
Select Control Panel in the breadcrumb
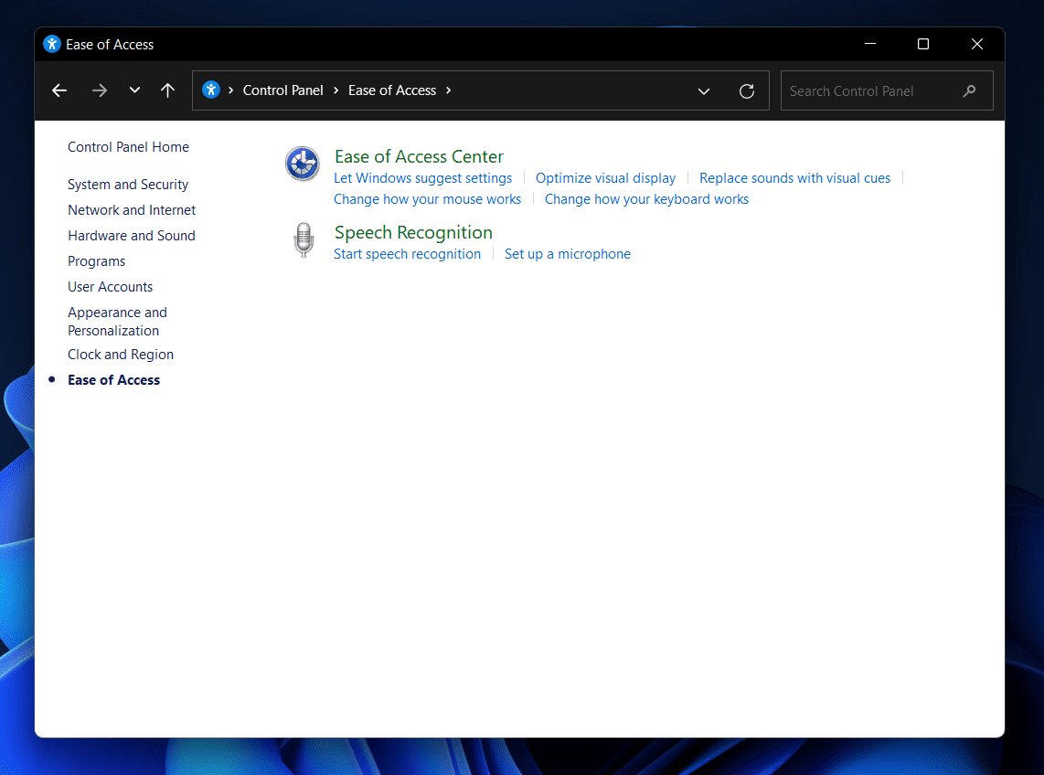coord(282,90)
